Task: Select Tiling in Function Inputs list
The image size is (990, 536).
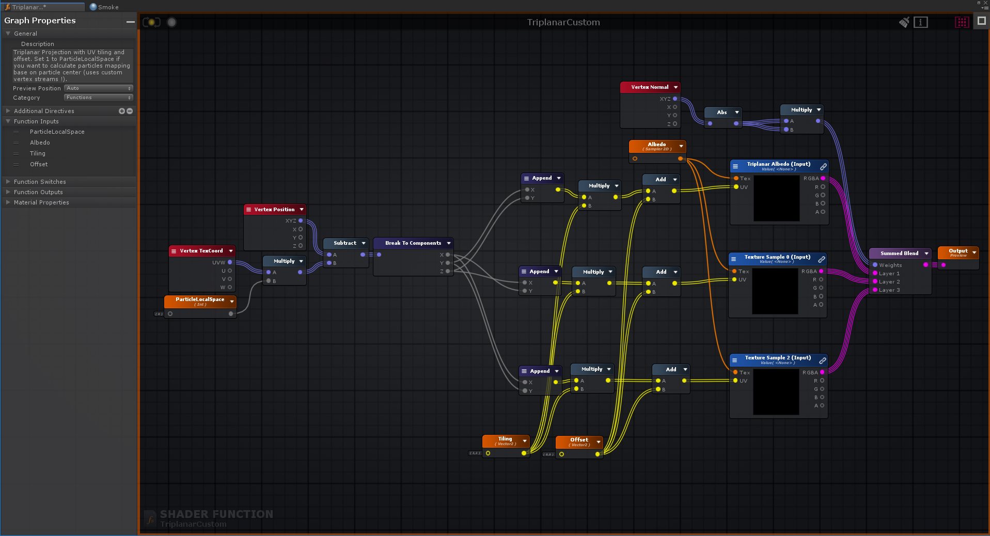Action: click(x=38, y=153)
